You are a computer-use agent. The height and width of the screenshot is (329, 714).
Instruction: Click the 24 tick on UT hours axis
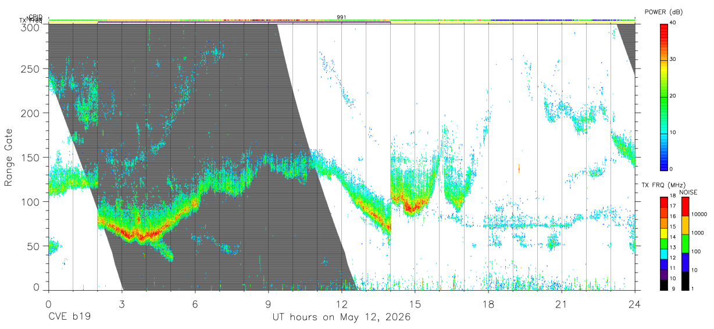tap(635, 303)
